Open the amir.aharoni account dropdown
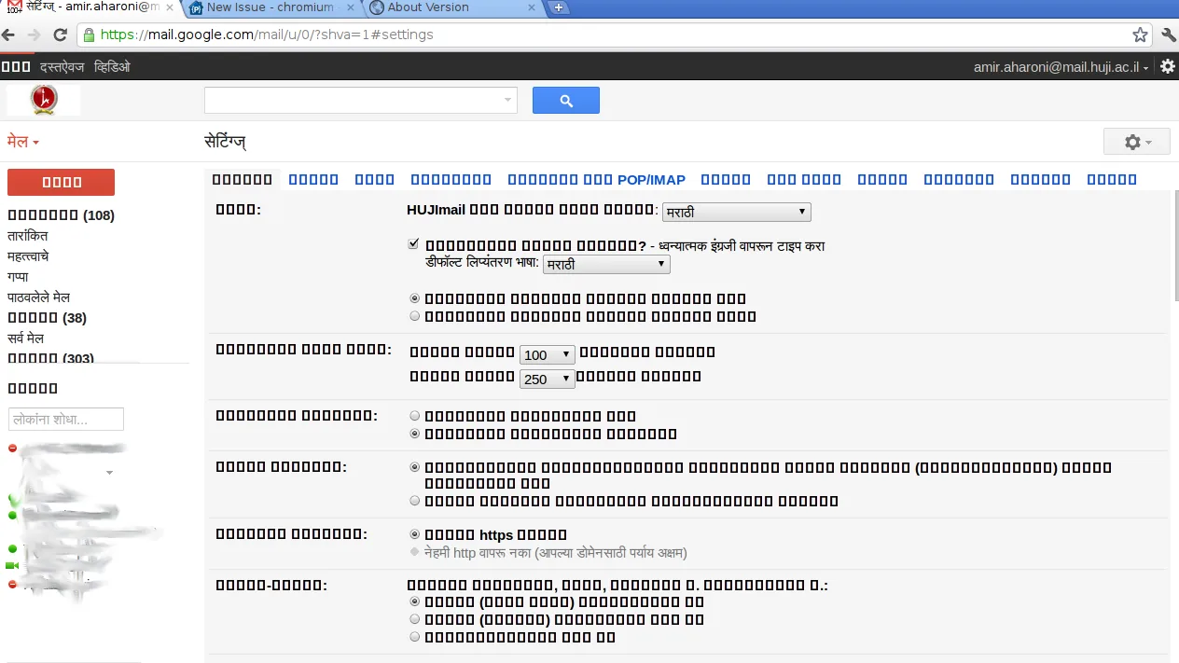 point(1061,67)
